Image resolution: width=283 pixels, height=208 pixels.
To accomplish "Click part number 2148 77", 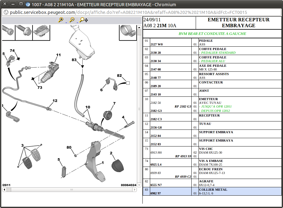I will pyautogui.click(x=155, y=78).
